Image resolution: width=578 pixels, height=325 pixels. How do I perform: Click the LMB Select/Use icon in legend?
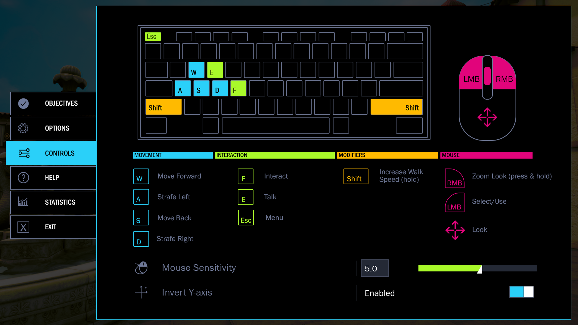coord(455,203)
